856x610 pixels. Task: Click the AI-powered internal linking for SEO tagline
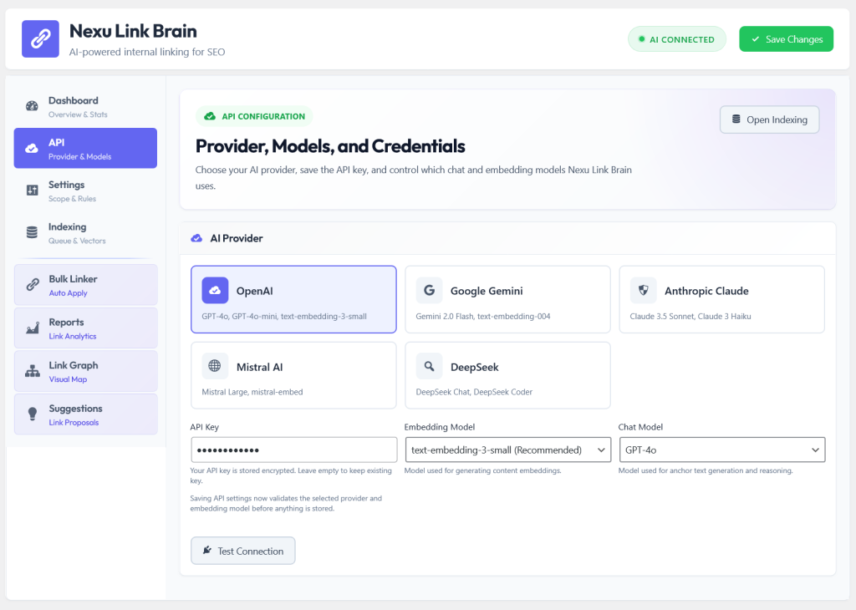[147, 52]
